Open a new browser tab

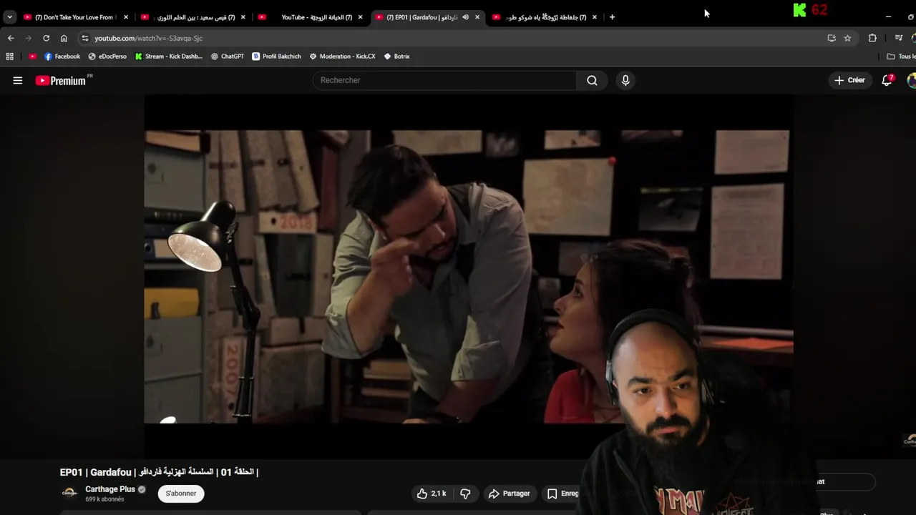click(x=612, y=17)
